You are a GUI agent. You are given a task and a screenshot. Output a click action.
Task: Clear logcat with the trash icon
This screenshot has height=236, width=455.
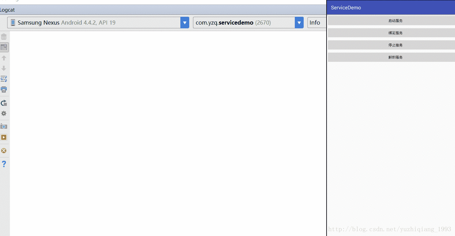point(4,37)
